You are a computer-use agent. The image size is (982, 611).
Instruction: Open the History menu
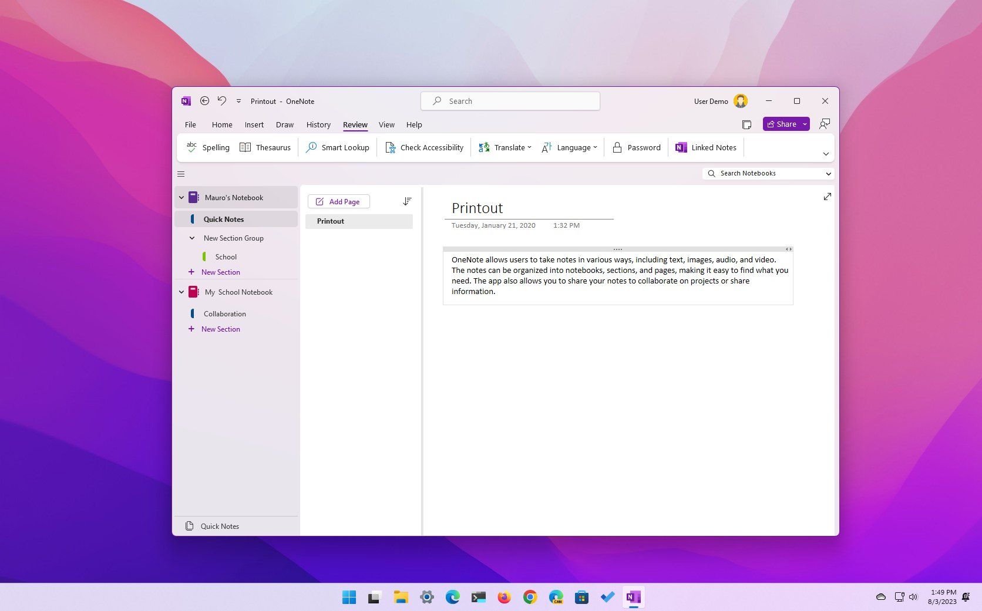(318, 124)
